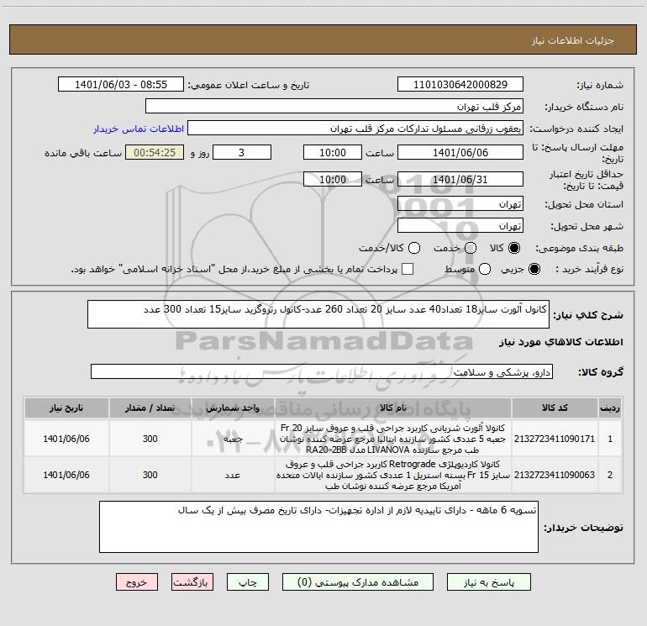Select the متوسط purchase type radio
The image size is (647, 626).
(x=485, y=269)
